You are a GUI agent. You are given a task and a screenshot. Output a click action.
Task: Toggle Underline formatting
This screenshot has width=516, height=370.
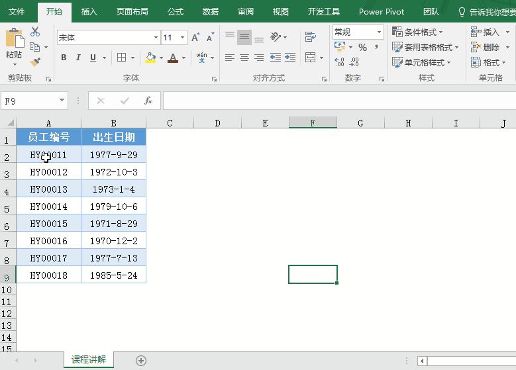pos(93,58)
